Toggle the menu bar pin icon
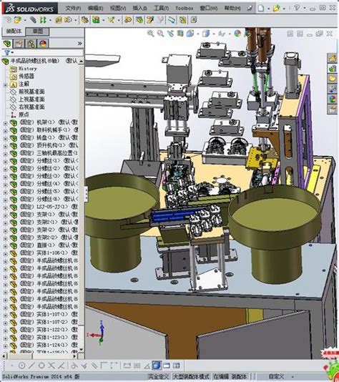339x382 pixels. [250, 8]
